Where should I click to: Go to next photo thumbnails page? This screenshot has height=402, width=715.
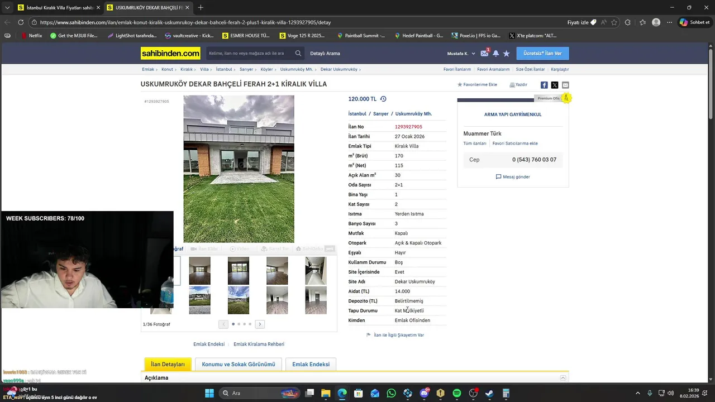point(260,324)
